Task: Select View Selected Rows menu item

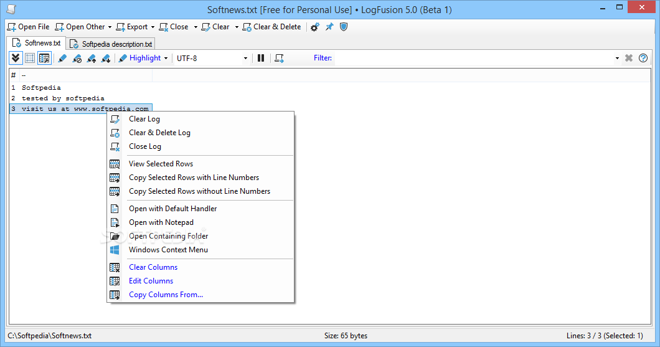Action: [x=200, y=164]
